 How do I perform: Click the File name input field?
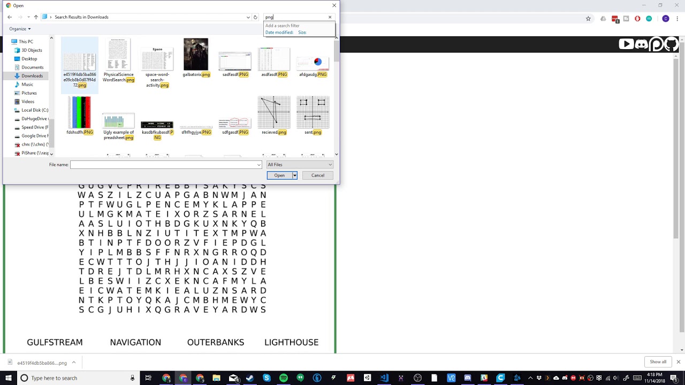[164, 165]
